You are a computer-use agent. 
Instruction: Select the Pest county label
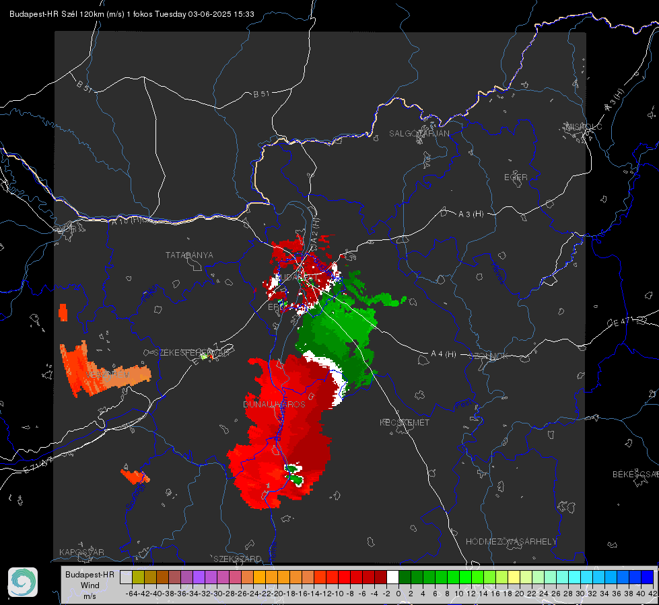[x=464, y=405]
